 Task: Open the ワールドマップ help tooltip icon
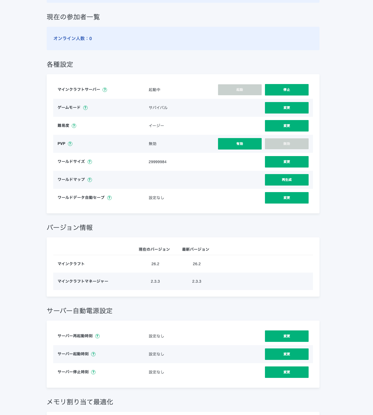[90, 180]
